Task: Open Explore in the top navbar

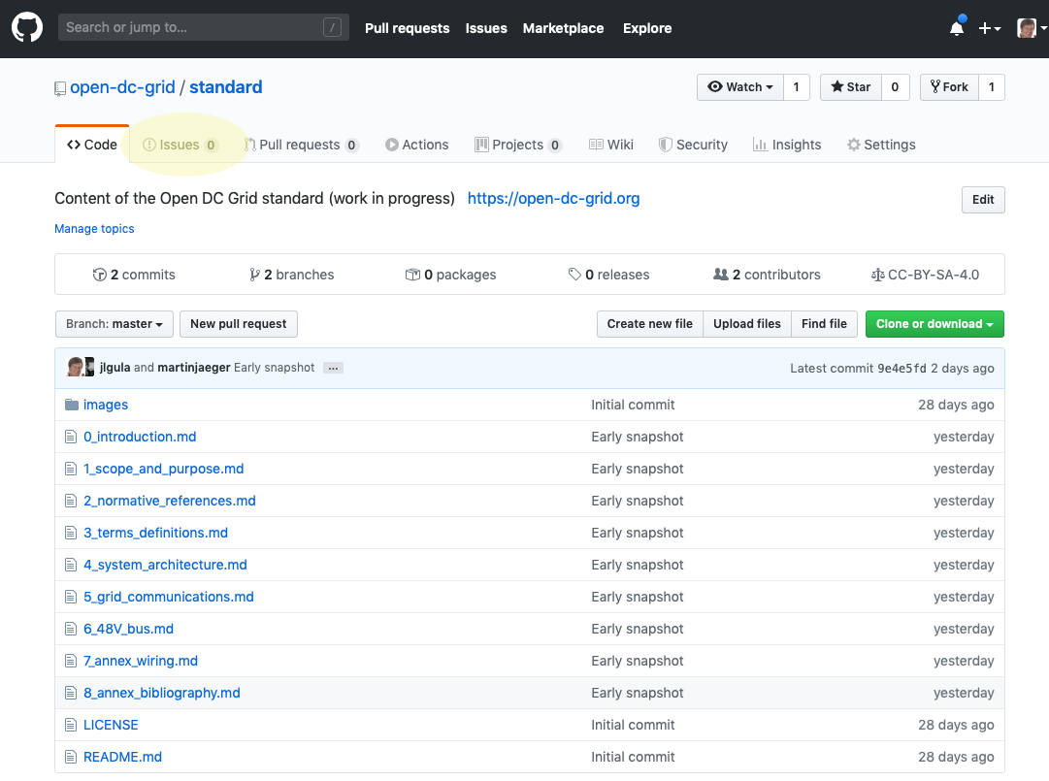Action: 647,28
